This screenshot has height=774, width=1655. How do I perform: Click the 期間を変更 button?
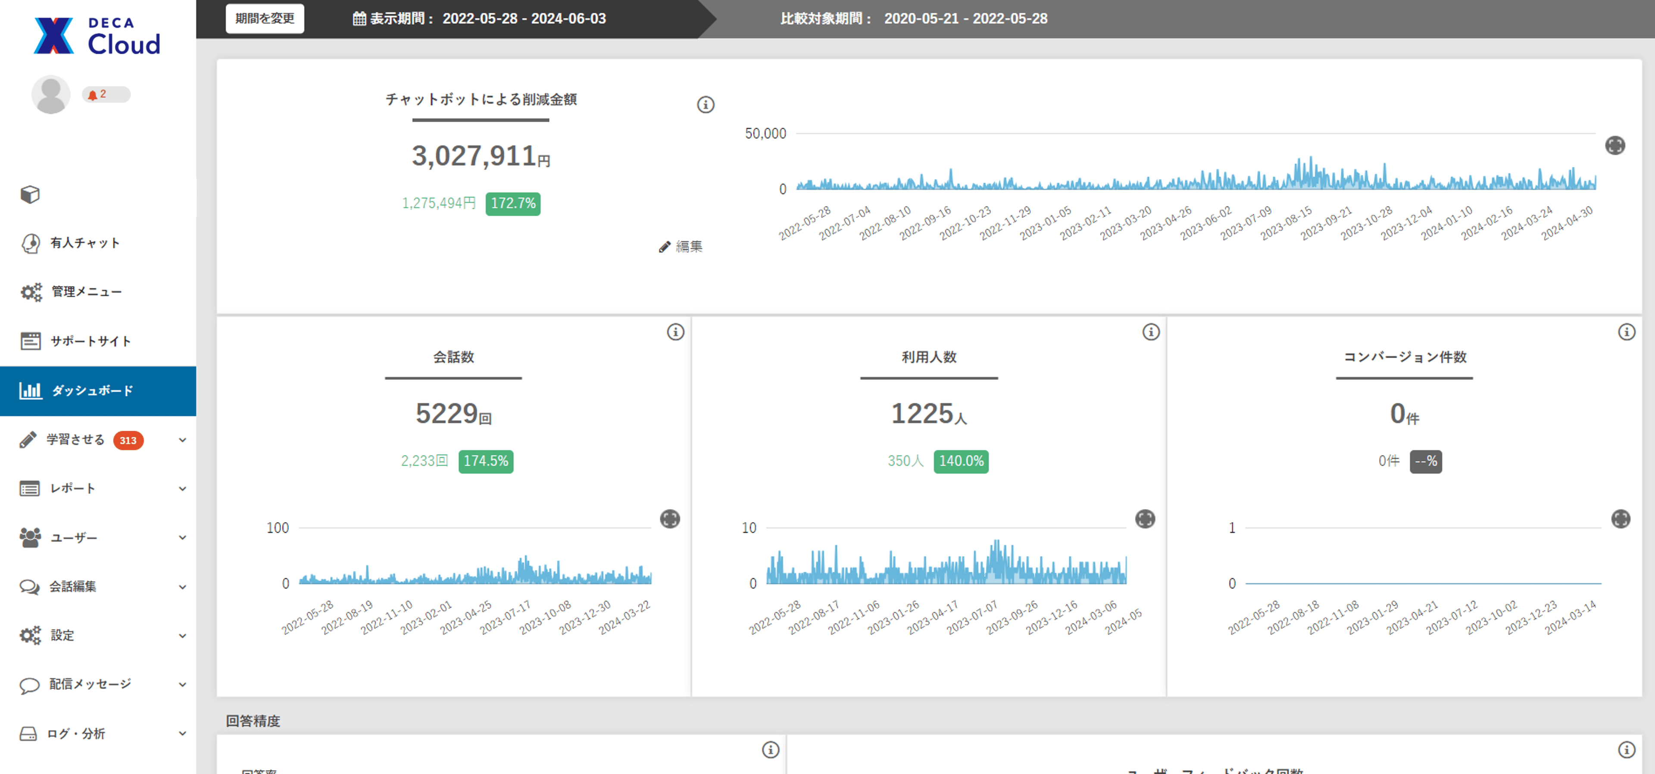[x=265, y=19]
